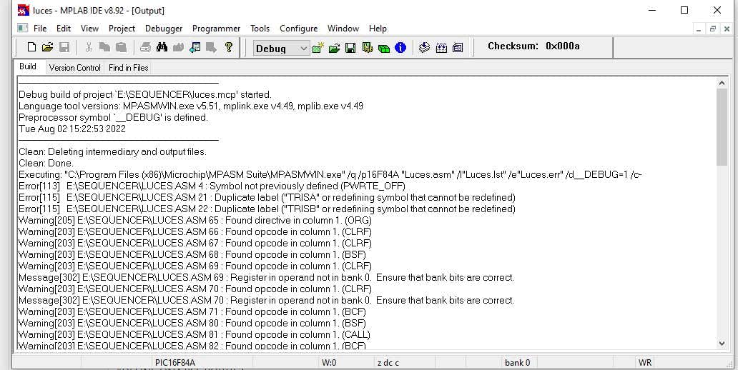Restore the inner Output document window
Screen dimensions: 738x370
point(712,29)
